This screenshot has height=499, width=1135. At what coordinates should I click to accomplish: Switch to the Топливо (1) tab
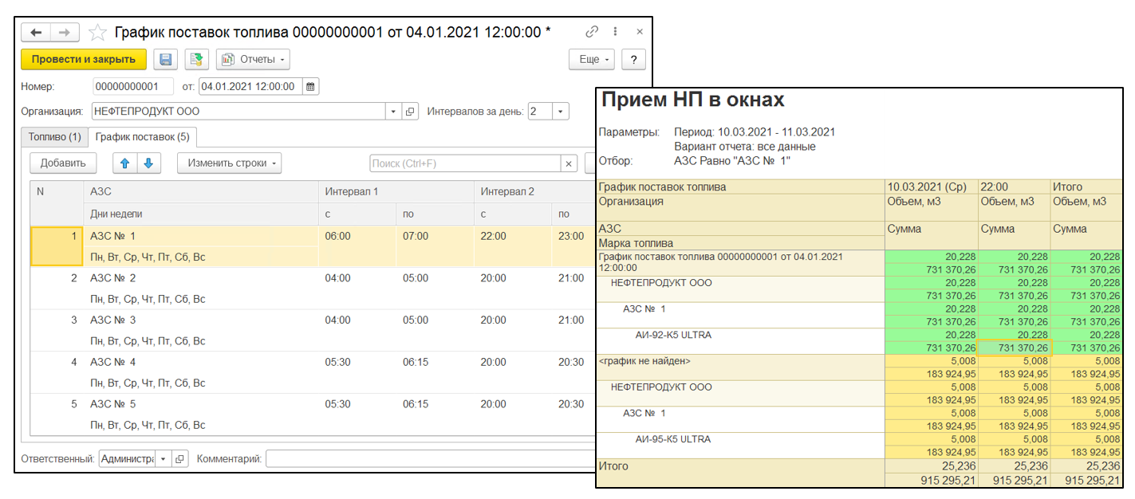click(54, 136)
